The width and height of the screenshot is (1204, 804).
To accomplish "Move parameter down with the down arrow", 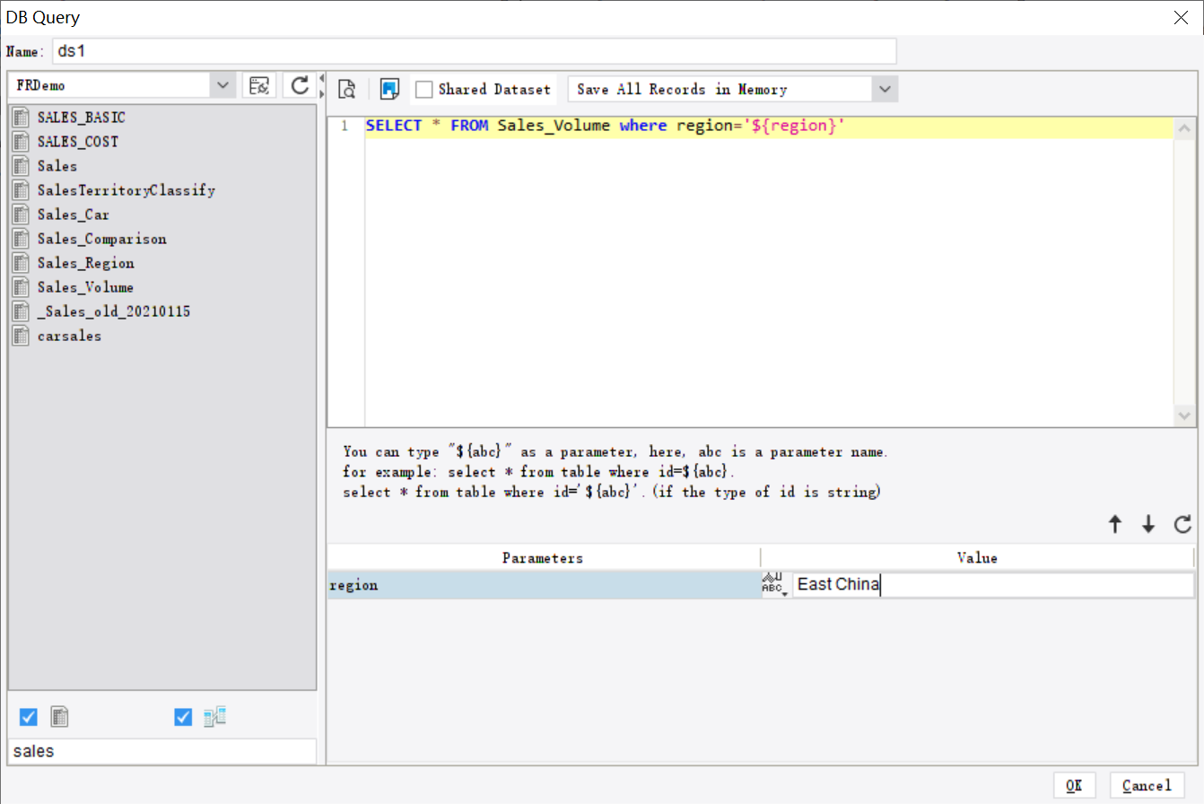I will point(1148,525).
